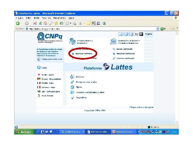Click the blue normal font A button

(131, 34)
